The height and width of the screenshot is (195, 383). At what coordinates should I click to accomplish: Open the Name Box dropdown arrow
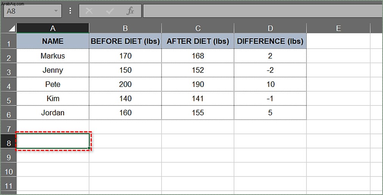56,11
